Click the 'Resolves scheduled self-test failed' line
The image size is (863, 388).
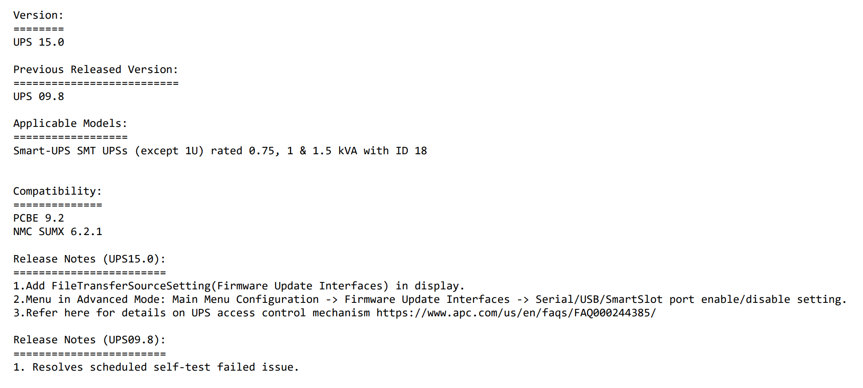156,368
